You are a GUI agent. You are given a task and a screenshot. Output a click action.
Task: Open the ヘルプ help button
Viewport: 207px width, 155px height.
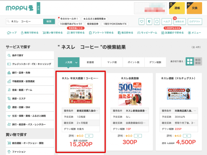[x=167, y=21]
